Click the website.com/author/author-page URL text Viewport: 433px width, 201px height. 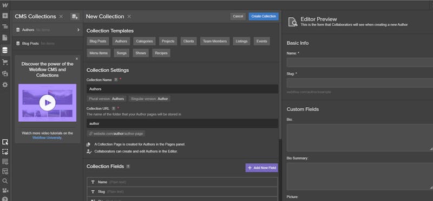pyautogui.click(x=118, y=134)
